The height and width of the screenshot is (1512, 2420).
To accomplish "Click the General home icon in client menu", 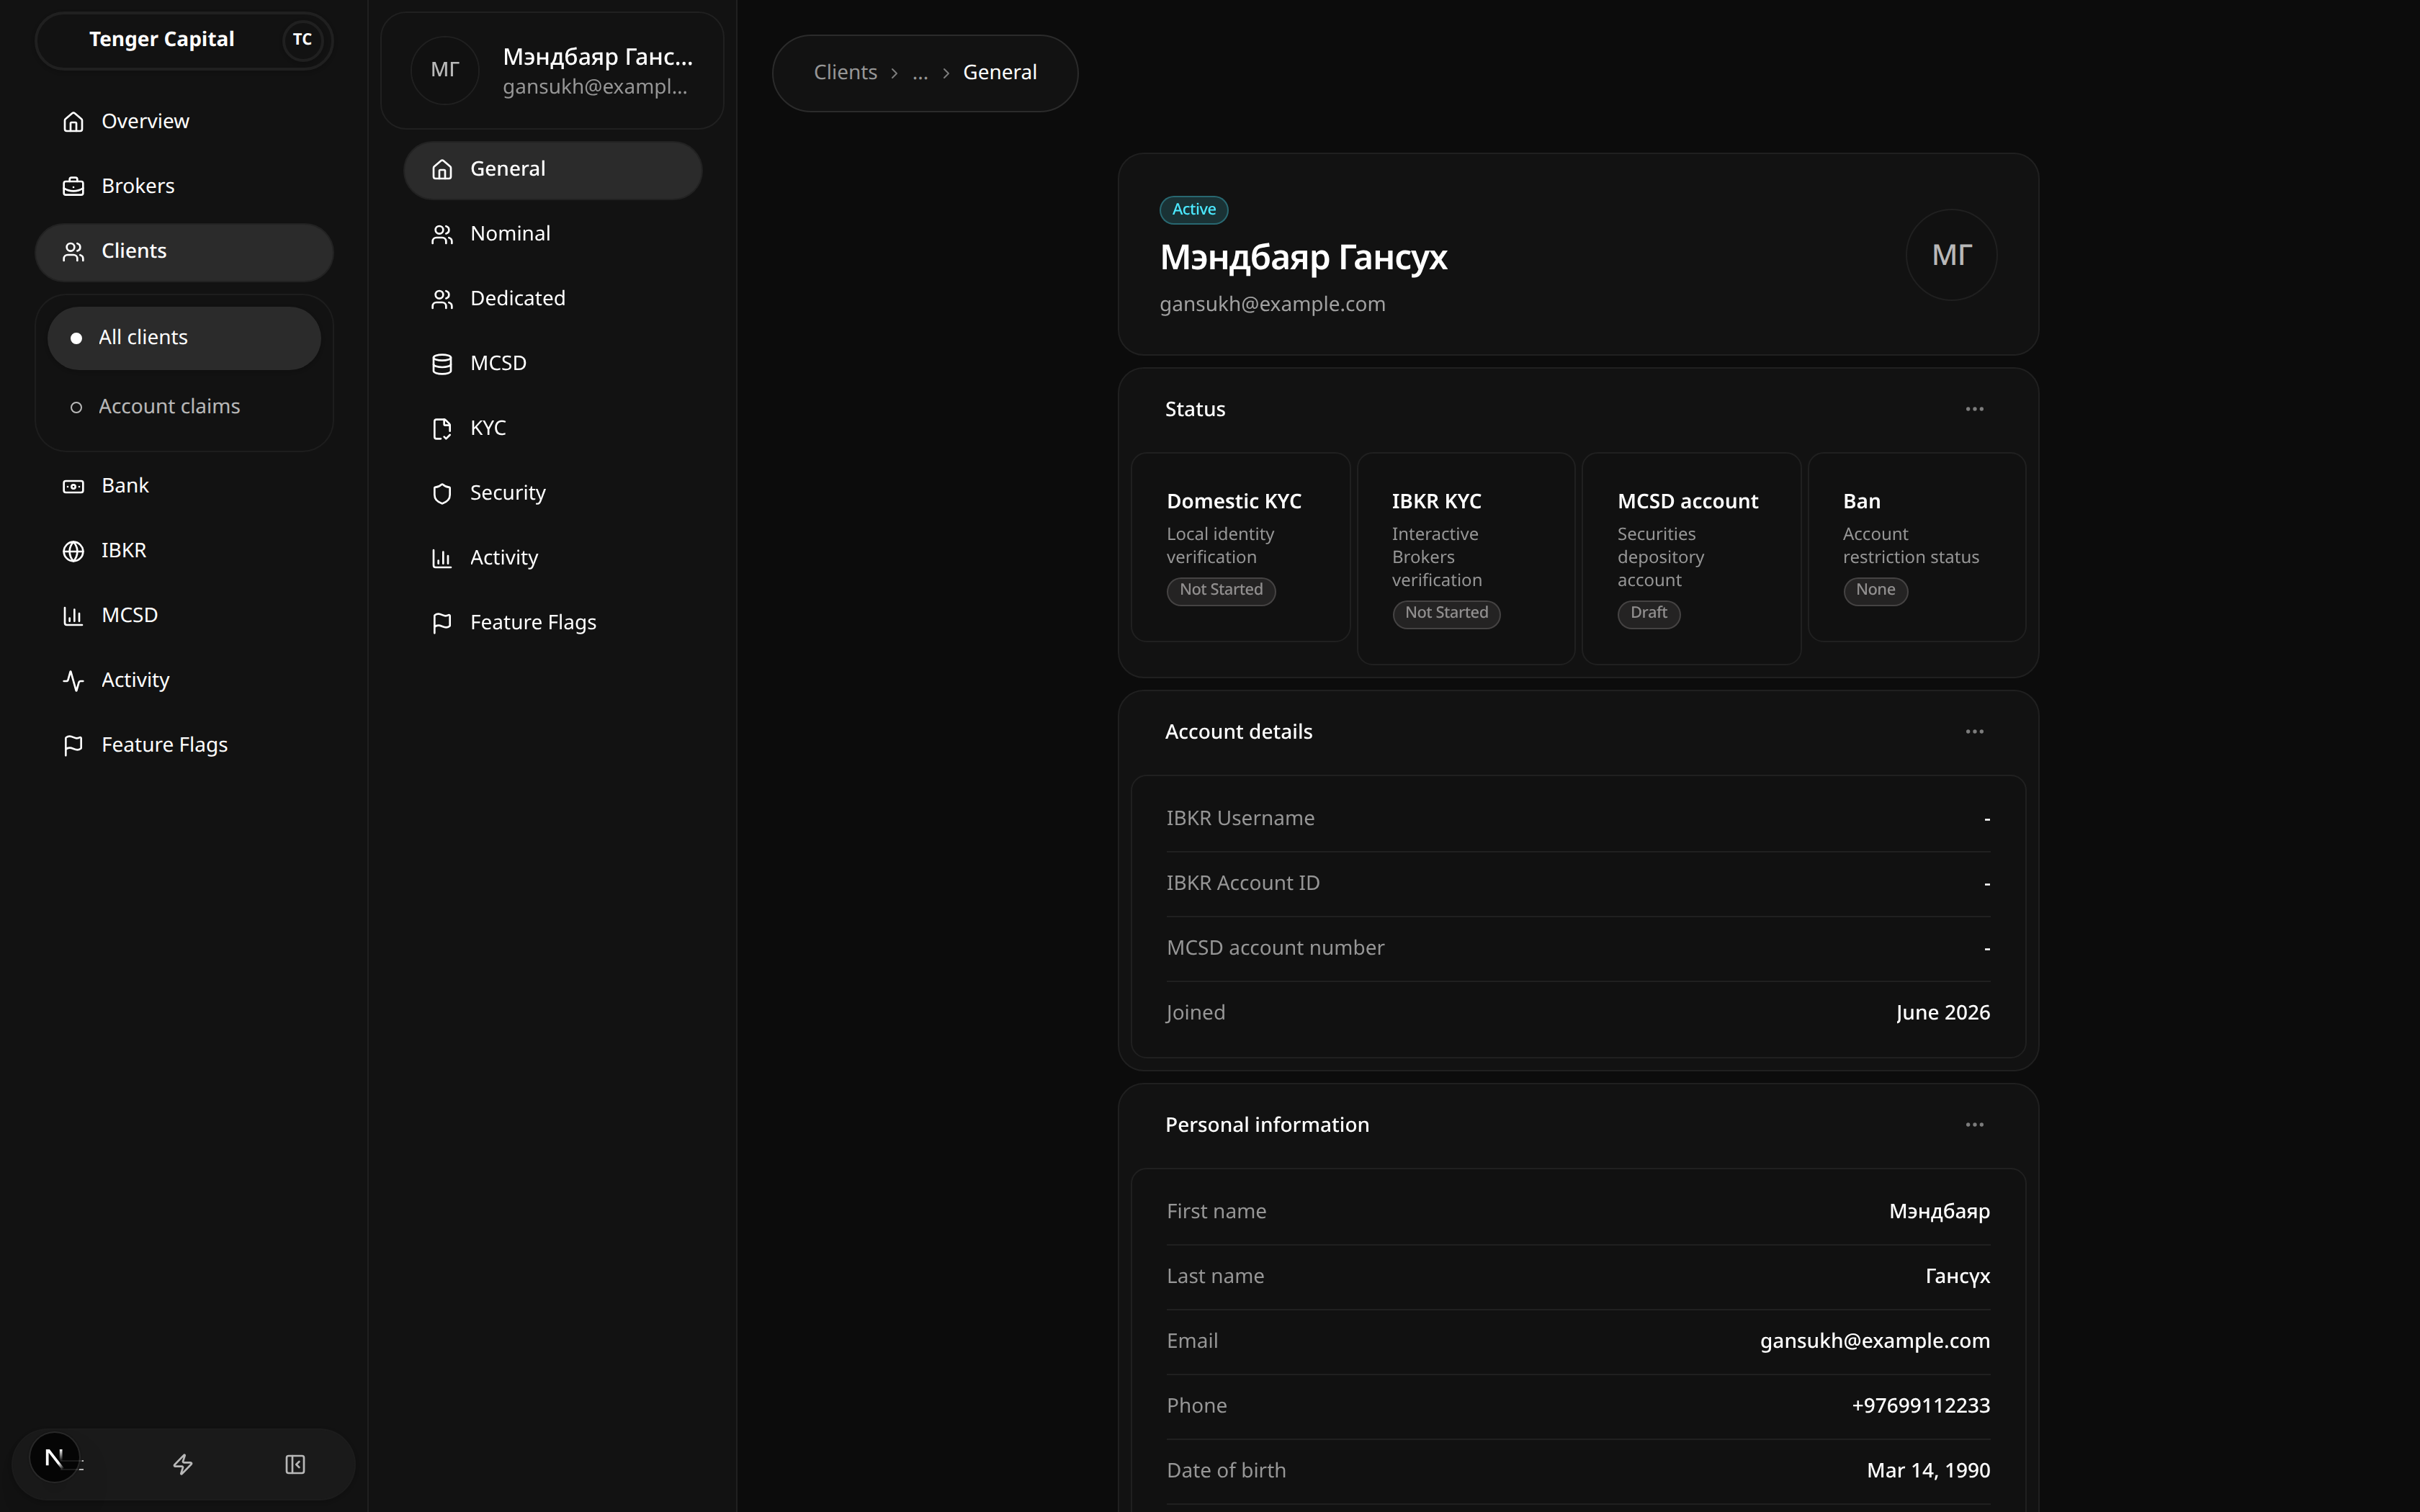I will 442,170.
